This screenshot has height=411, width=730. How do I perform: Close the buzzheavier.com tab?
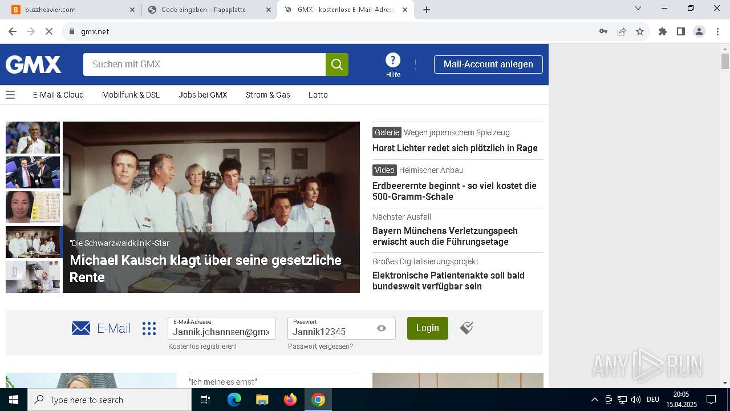[x=132, y=10]
